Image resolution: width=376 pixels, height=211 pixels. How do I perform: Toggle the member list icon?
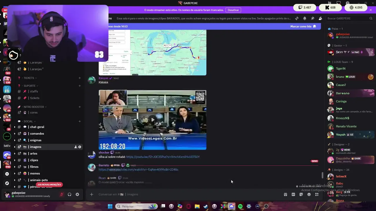pyautogui.click(x=320, y=18)
